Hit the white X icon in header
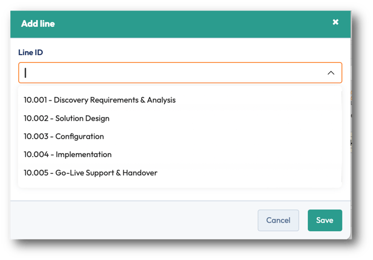Viewport: 373px width, 260px height. click(335, 22)
